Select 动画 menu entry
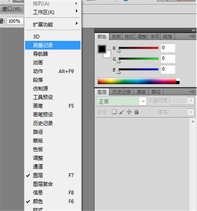197x211 pixels. (x=53, y=63)
